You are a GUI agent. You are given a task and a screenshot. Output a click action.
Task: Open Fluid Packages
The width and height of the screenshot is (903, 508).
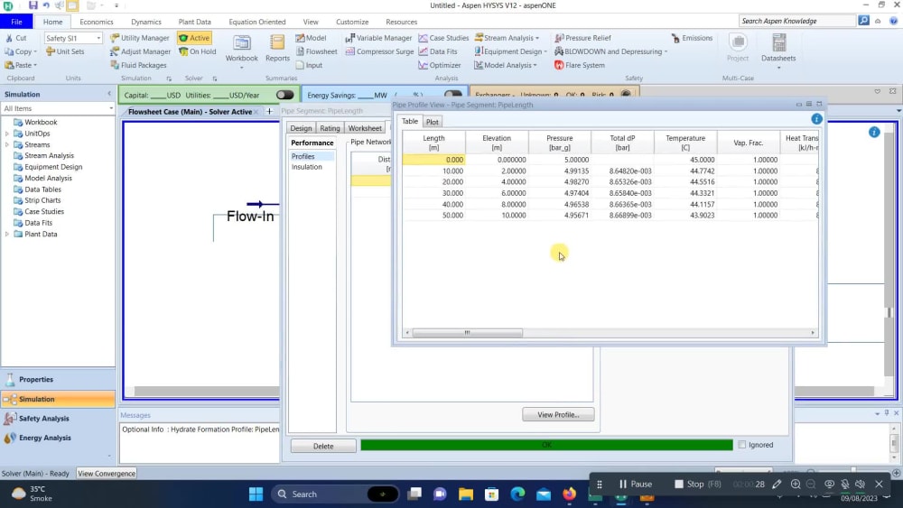coord(138,66)
